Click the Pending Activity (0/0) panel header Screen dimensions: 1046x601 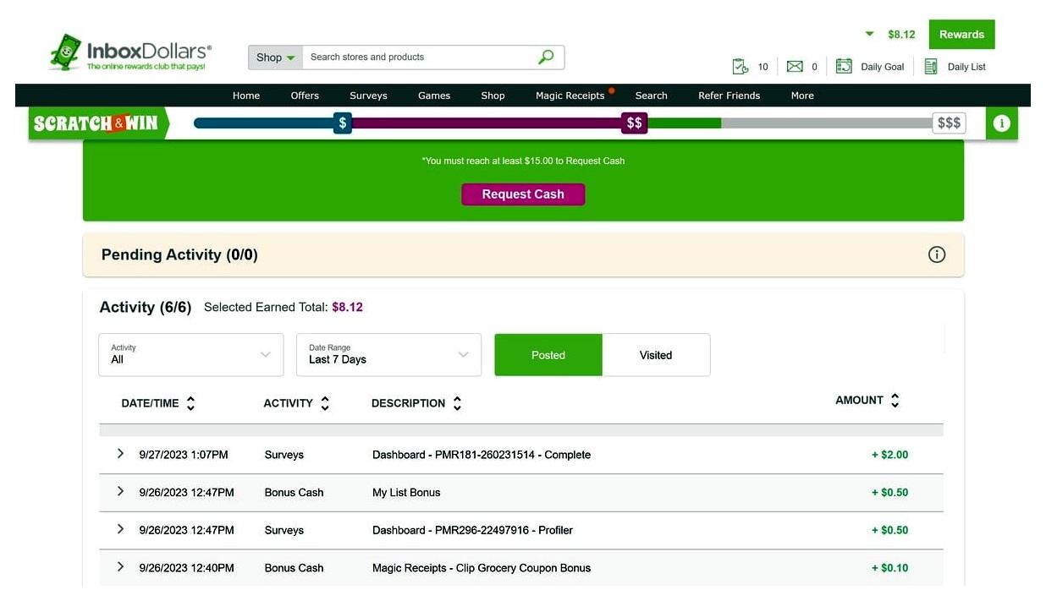(x=523, y=254)
